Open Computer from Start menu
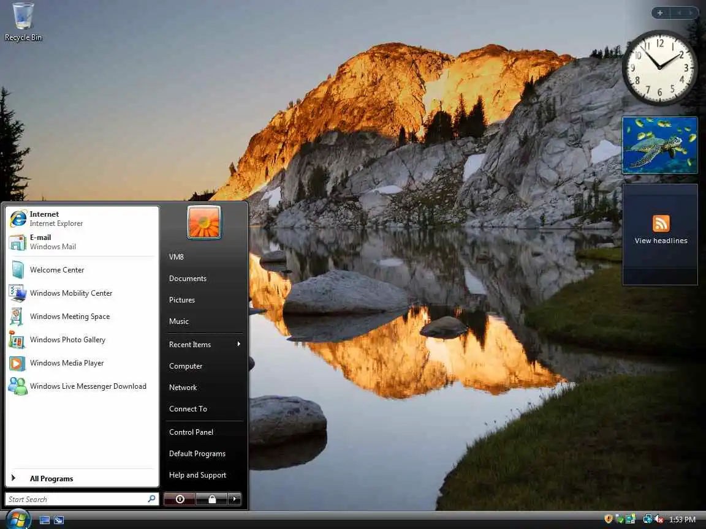The height and width of the screenshot is (529, 706). pyautogui.click(x=204, y=366)
